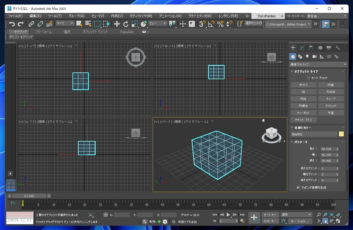Screen dimensions: 353x230
Task: Click the ピラミッド primitive button
Action: click(x=331, y=106)
